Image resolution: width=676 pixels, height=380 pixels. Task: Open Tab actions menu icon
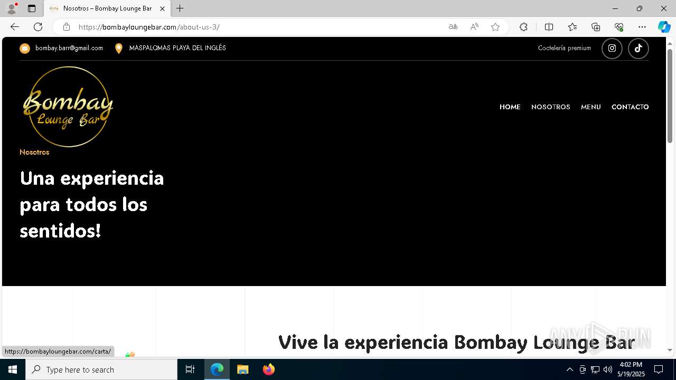click(32, 8)
